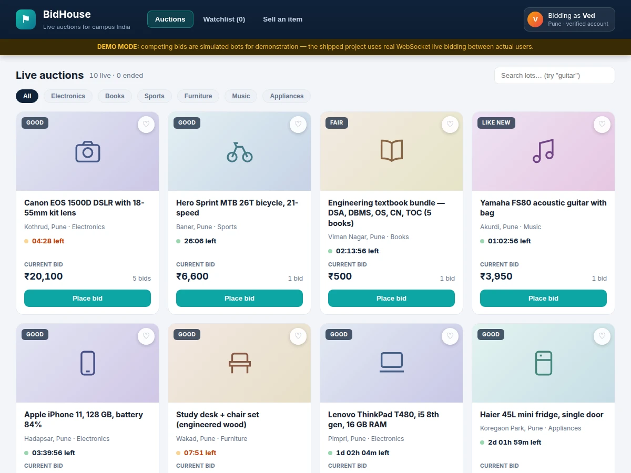Click the laptop icon on ThinkPad listing
Screen dimensions: 631x473
tap(392, 363)
